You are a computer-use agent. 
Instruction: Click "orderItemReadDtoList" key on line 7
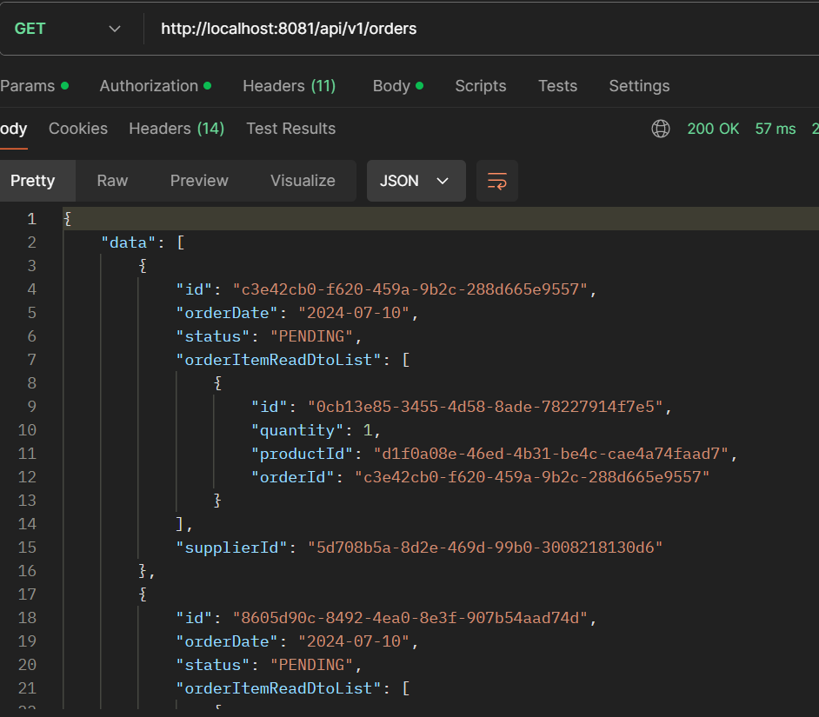pyautogui.click(x=278, y=360)
